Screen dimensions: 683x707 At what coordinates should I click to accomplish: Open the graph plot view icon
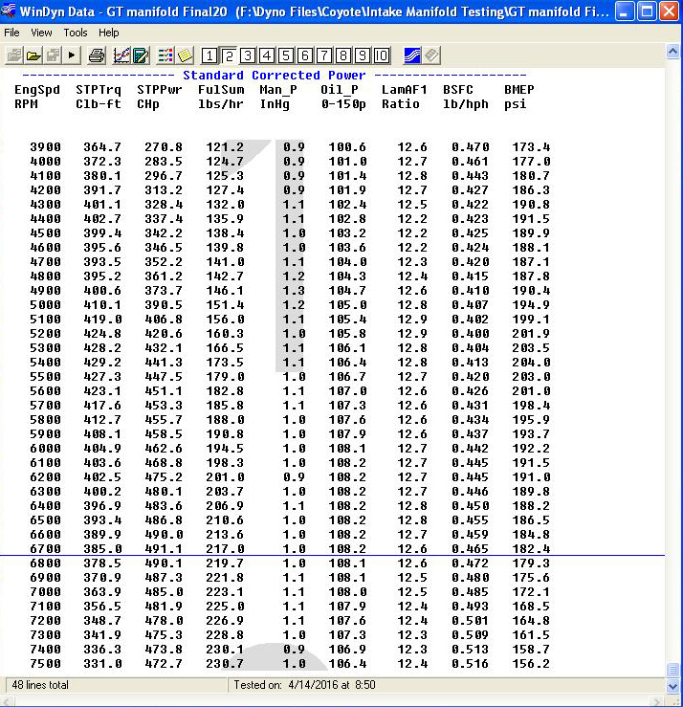click(x=121, y=55)
